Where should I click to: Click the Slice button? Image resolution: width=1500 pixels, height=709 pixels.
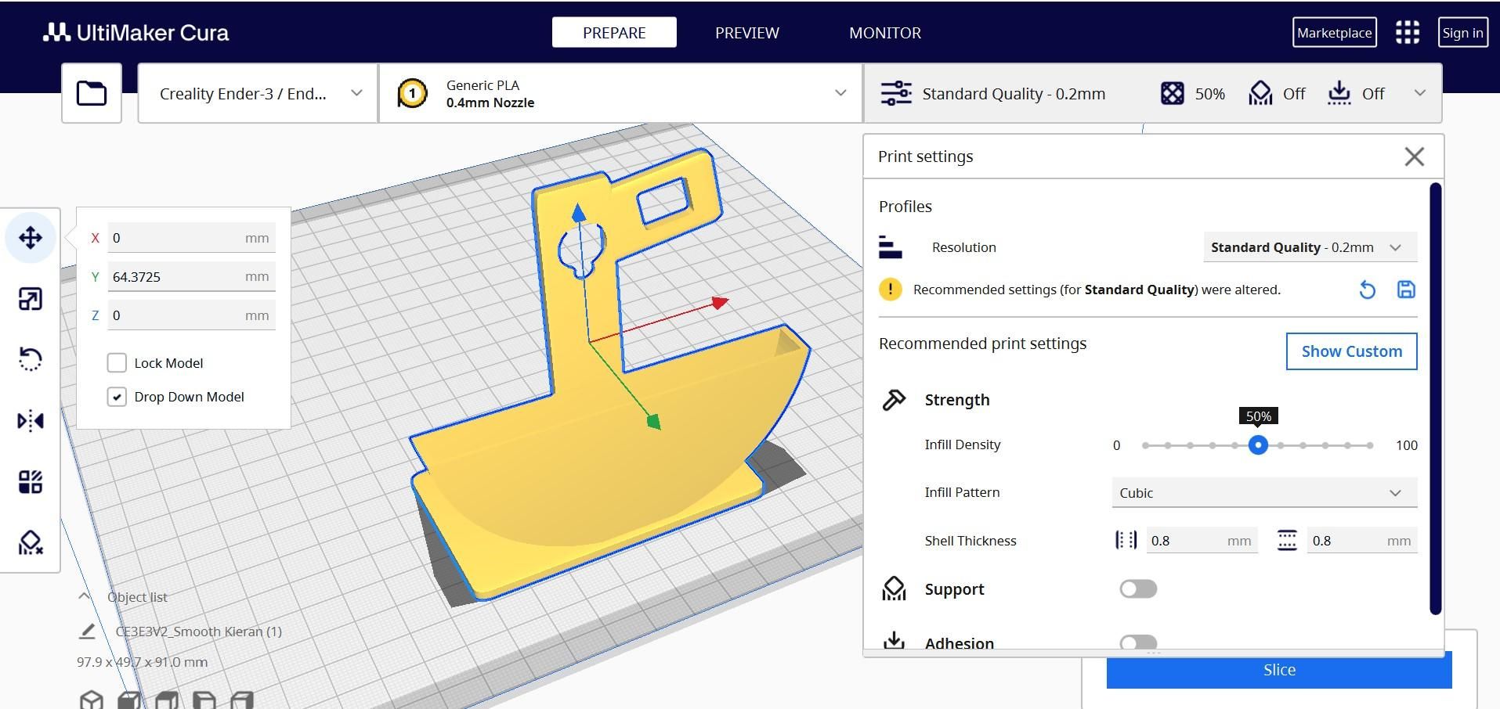coord(1279,670)
